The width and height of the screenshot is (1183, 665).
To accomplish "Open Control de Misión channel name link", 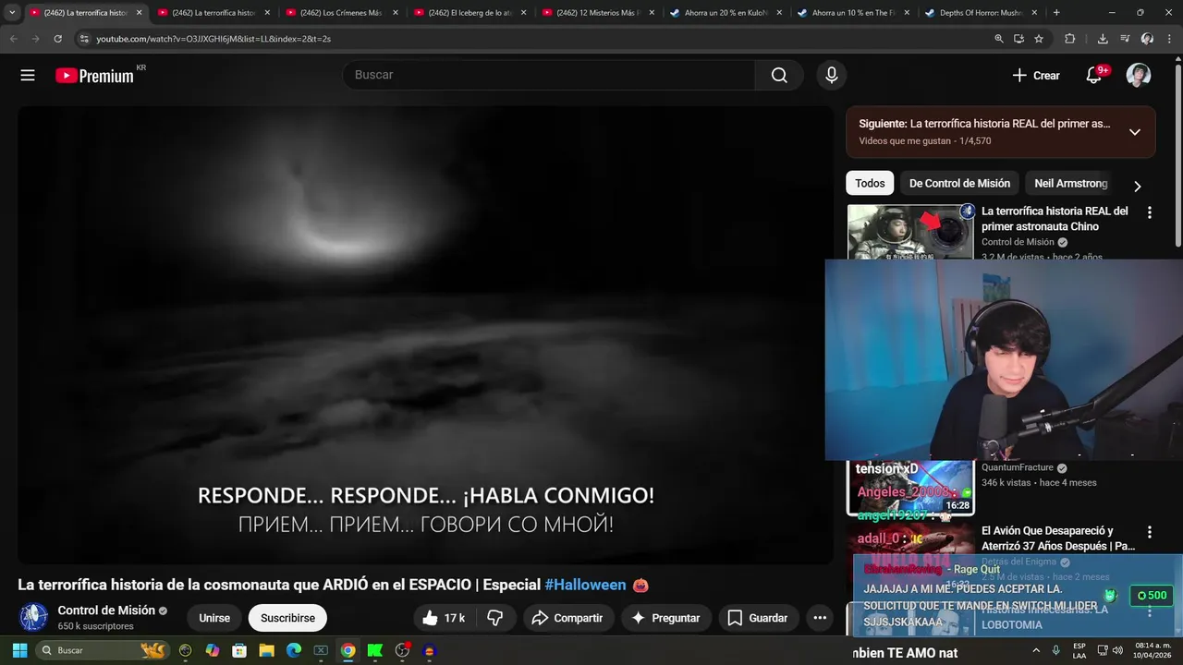I will click(106, 611).
